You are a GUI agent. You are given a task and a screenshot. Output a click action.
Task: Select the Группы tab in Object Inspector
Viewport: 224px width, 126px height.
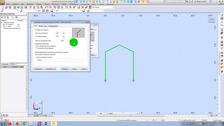13,64
